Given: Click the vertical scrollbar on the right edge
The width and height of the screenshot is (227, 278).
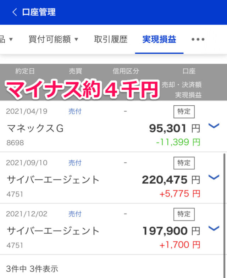Looking at the screenshot, I should pos(224,216).
